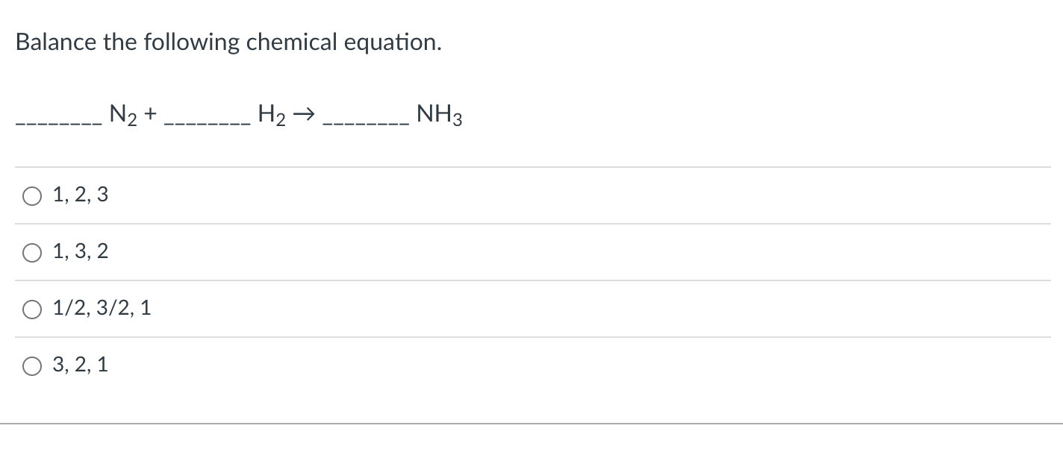Select the radio button for 1, 2, 3

point(32,196)
